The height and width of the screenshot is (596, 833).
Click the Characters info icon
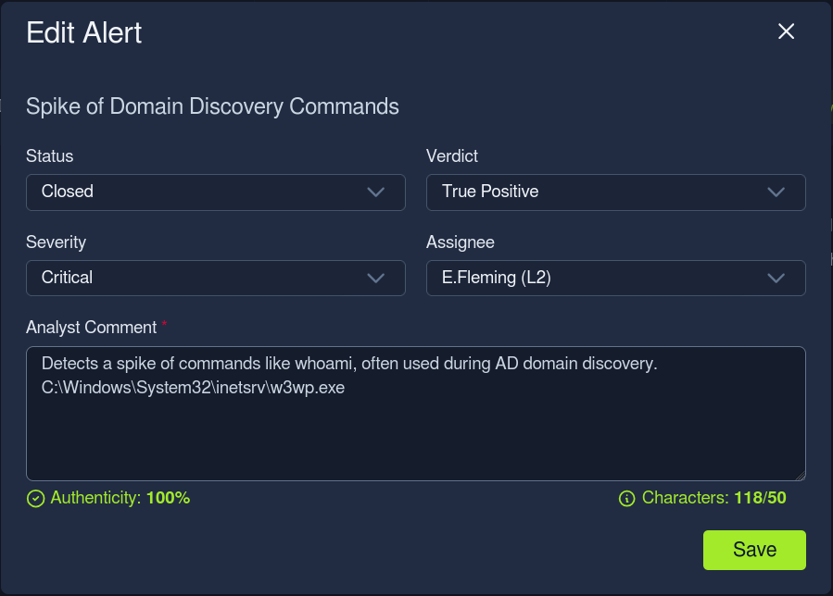(x=627, y=499)
